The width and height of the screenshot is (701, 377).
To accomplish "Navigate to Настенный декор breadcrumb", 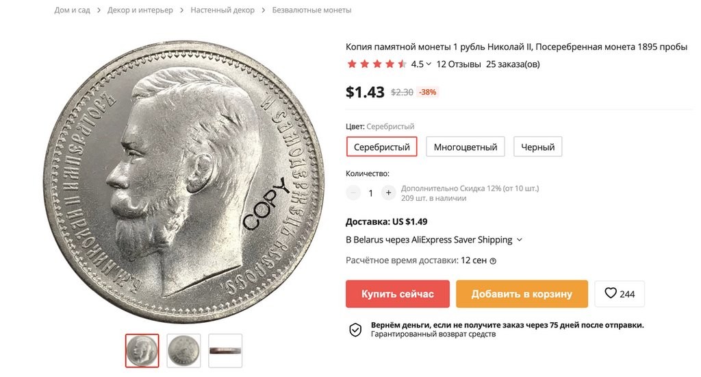I will tap(222, 10).
